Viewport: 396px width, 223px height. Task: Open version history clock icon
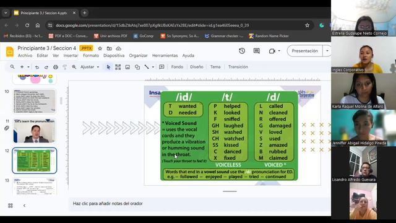(242, 51)
